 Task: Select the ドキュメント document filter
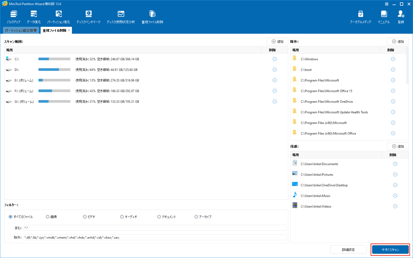[x=159, y=217]
